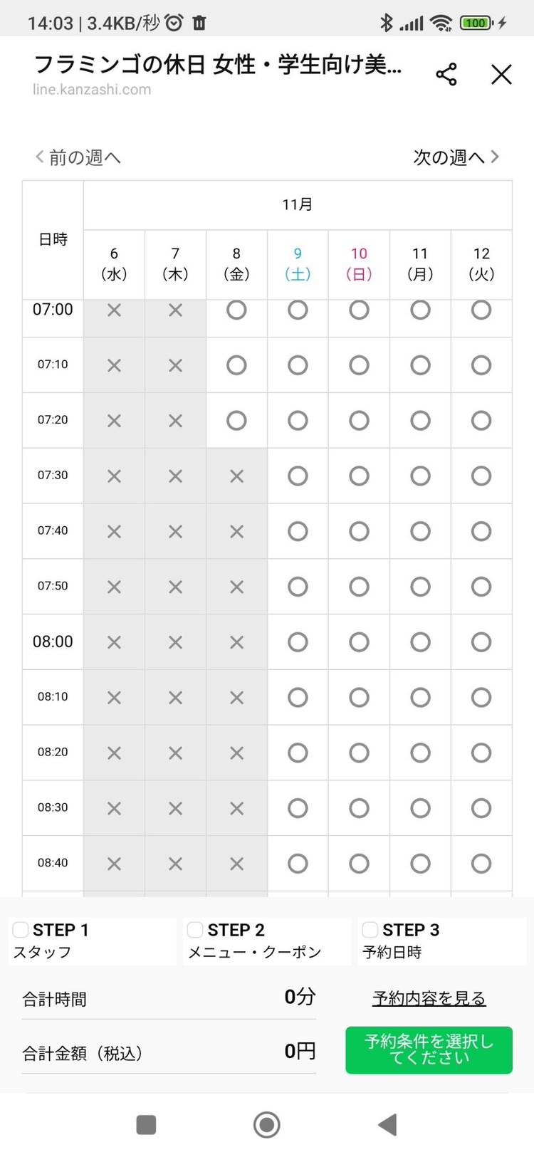Image resolution: width=534 pixels, height=1157 pixels.
Task: Toggle the STEP 2 メニュー・クーポン checkbox
Action: pyautogui.click(x=195, y=929)
